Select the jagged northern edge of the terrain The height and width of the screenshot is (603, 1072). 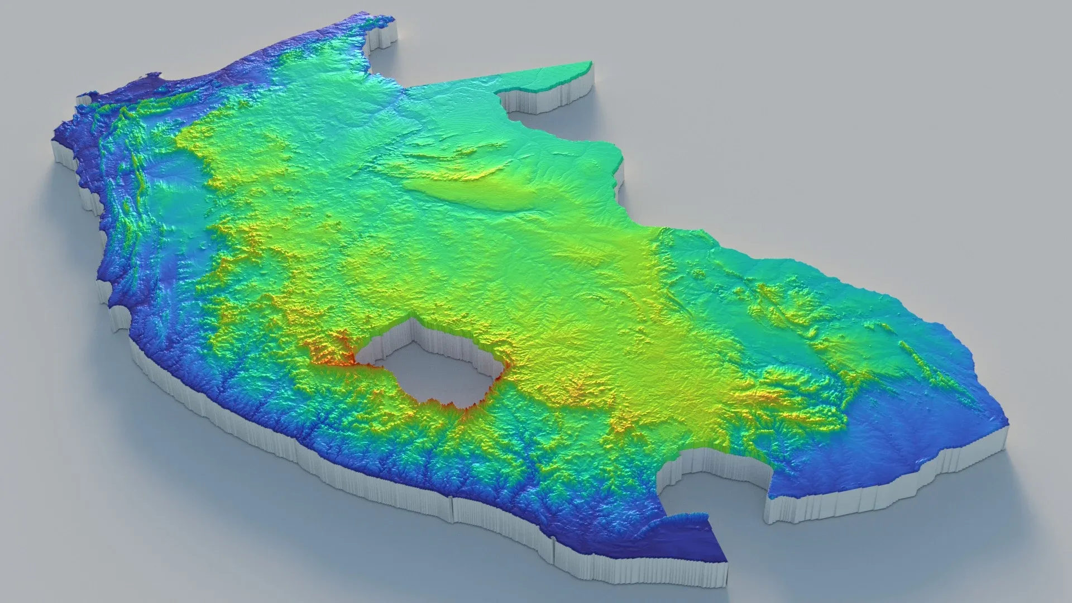[x=346, y=28]
